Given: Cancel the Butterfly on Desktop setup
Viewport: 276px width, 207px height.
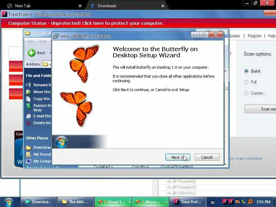Looking at the screenshot, I should [207, 157].
